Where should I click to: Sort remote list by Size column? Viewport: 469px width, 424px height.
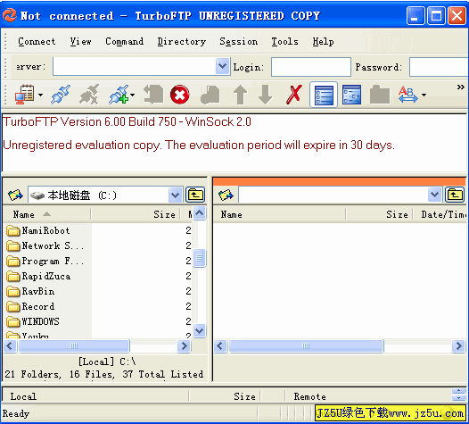click(x=379, y=214)
